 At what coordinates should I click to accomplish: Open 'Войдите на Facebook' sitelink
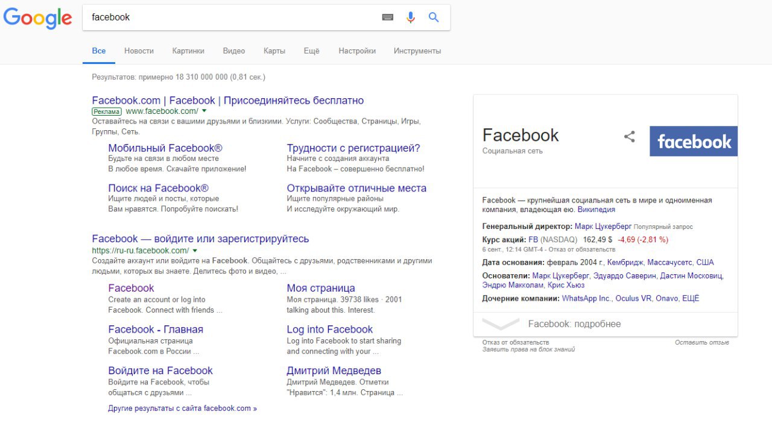click(x=160, y=371)
